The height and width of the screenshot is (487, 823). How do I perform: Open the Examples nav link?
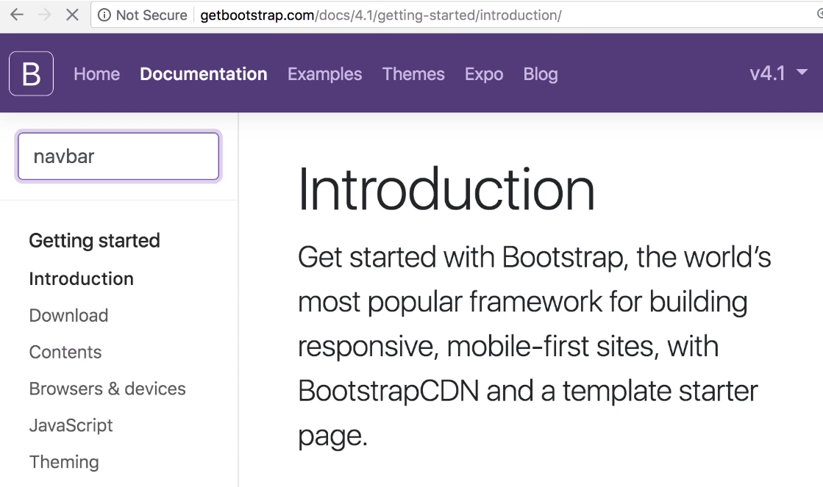(x=325, y=74)
